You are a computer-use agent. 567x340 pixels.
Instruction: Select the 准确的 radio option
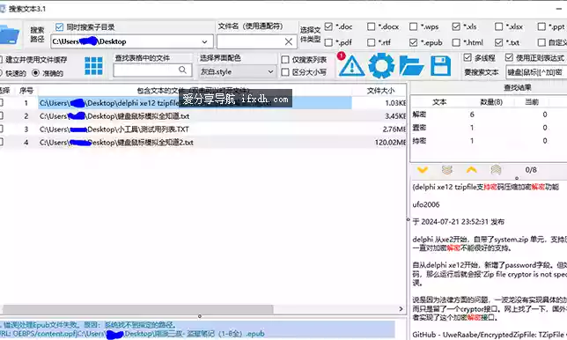point(35,73)
